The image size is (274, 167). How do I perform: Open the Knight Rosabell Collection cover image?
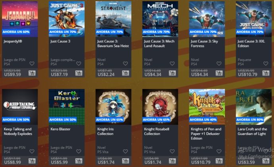click(x=160, y=107)
